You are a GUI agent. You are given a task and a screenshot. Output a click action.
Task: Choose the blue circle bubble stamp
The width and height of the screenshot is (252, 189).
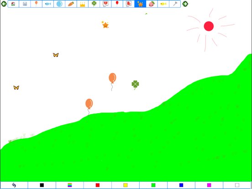click(x=59, y=4)
